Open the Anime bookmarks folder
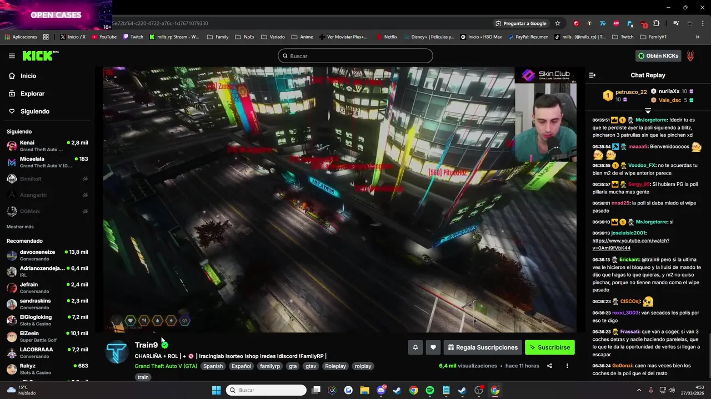The width and height of the screenshot is (711, 399). 302,37
